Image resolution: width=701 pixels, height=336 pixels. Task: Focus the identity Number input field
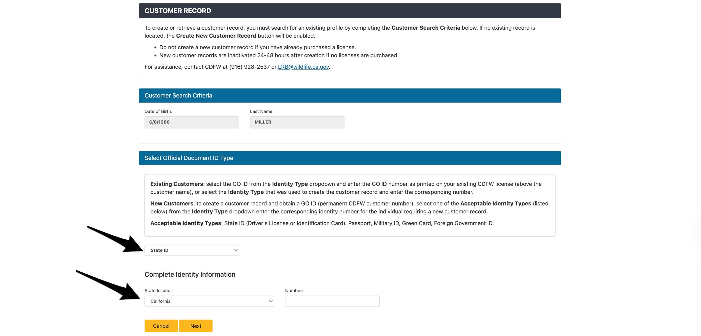pyautogui.click(x=332, y=301)
